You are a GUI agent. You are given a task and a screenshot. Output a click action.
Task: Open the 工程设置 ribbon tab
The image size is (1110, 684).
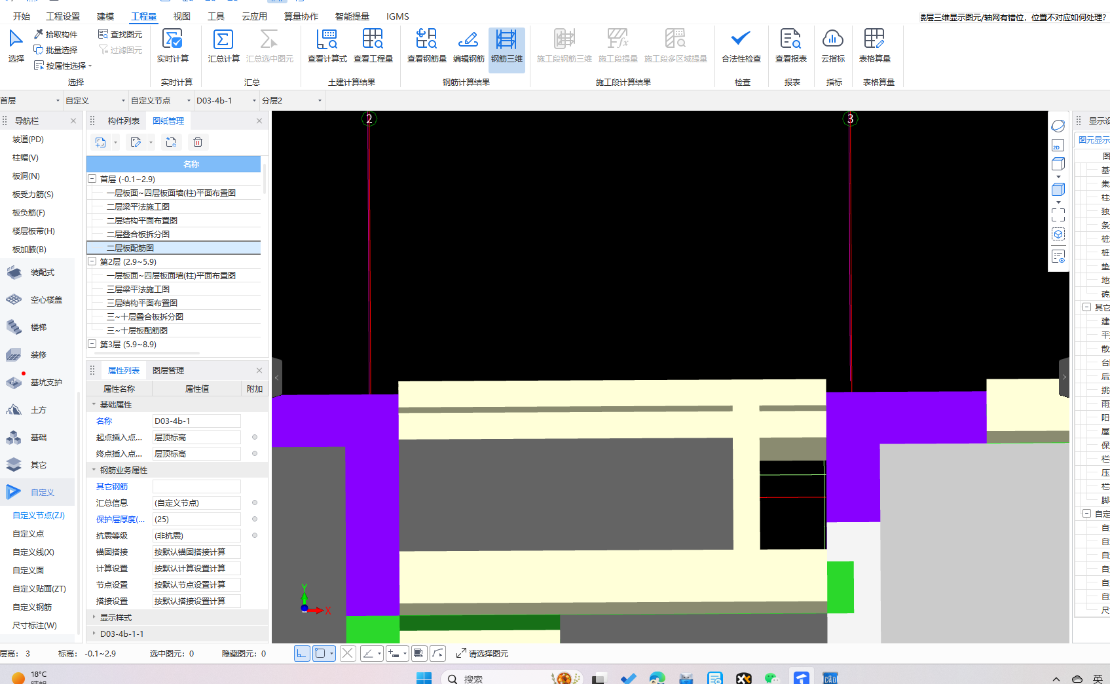63,16
